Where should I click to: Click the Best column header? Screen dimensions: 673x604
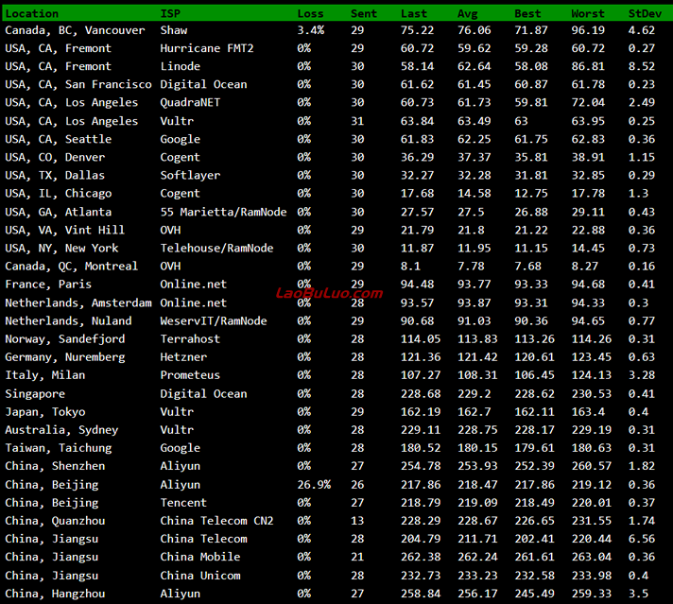click(527, 14)
